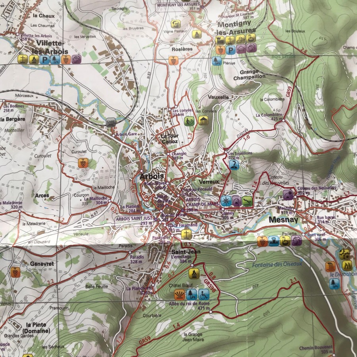Image resolution: width=357 pixels, height=357 pixels.
Task: Click the Paradis 328 m waypoint marker
Action: [130, 252]
